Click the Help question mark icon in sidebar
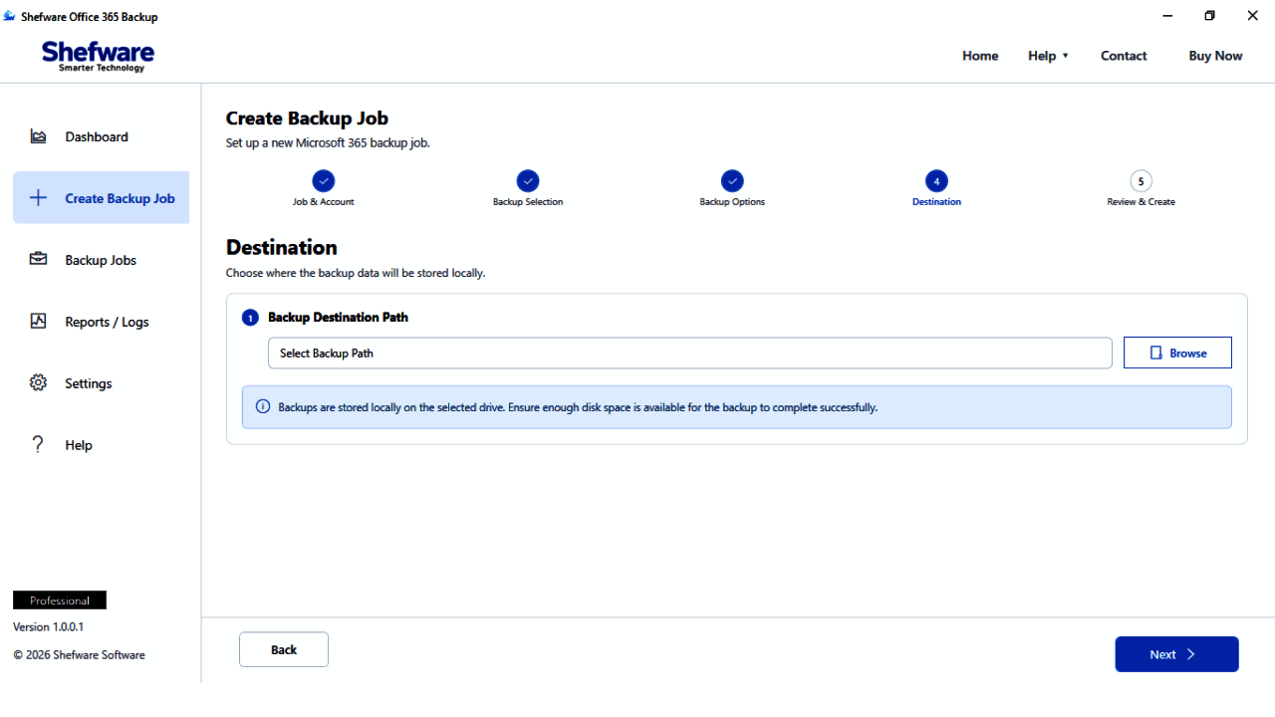This screenshot has height=717, width=1275. (38, 444)
